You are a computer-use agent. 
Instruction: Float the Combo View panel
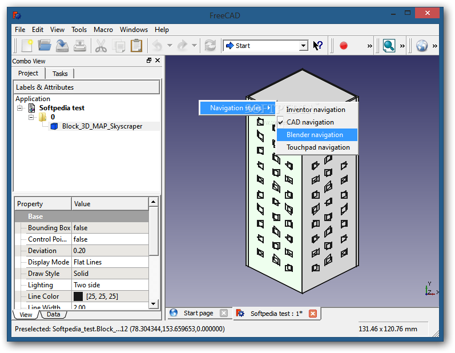pyautogui.click(x=149, y=61)
